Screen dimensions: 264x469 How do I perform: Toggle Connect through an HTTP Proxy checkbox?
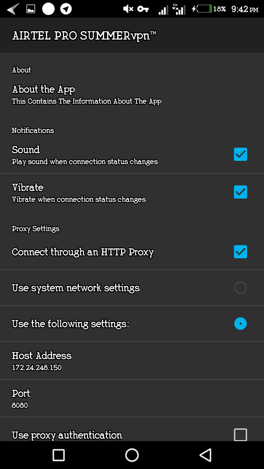pos(241,252)
